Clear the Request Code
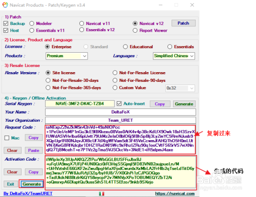 click(x=12, y=150)
